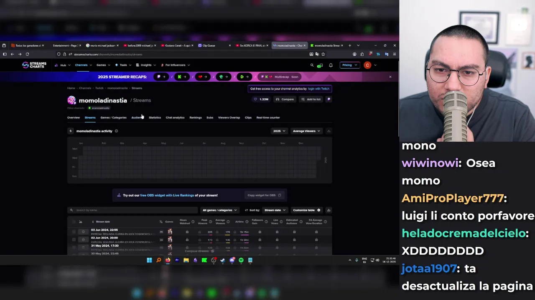Expand the Games menu
Image resolution: width=535 pixels, height=300 pixels.
[x=103, y=65]
